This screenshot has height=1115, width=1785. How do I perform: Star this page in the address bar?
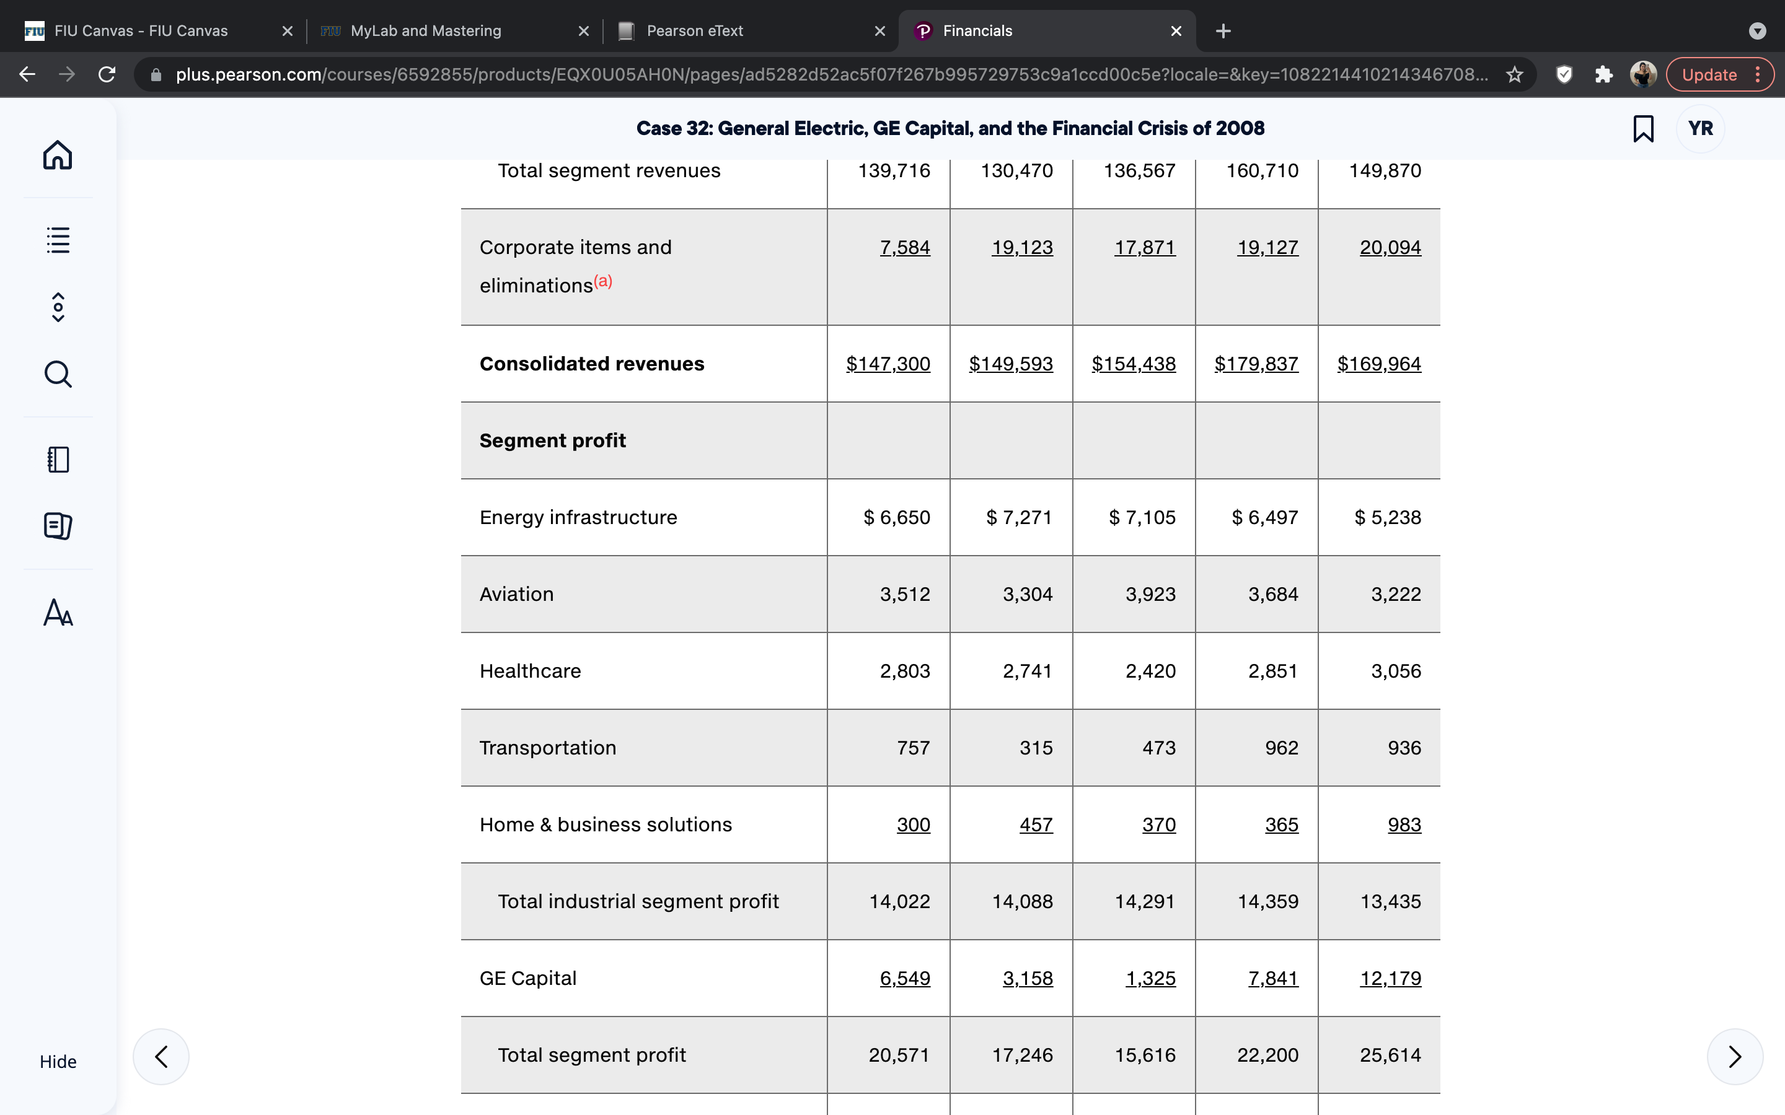pyautogui.click(x=1514, y=74)
